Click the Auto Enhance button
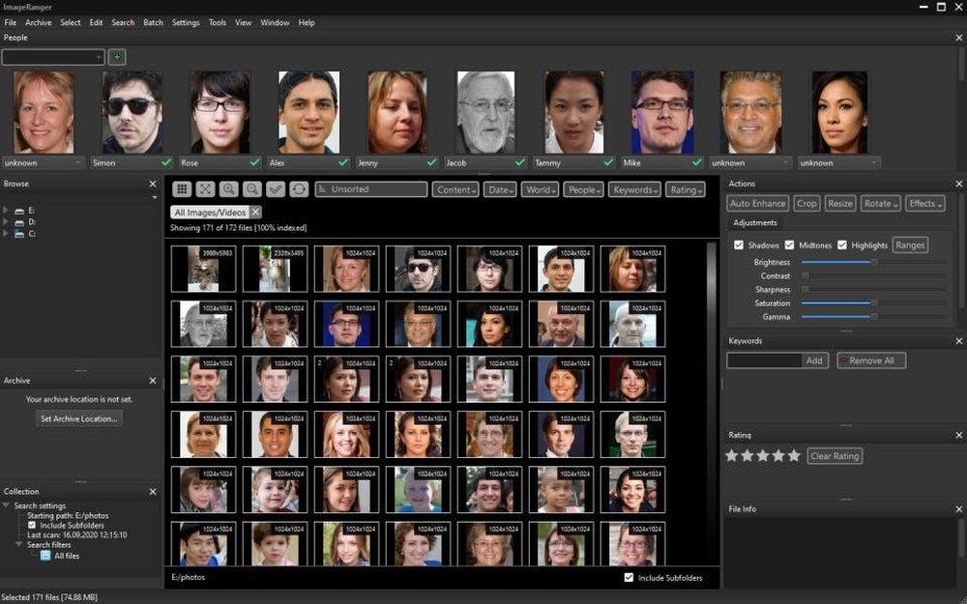The width and height of the screenshot is (967, 604). [757, 203]
